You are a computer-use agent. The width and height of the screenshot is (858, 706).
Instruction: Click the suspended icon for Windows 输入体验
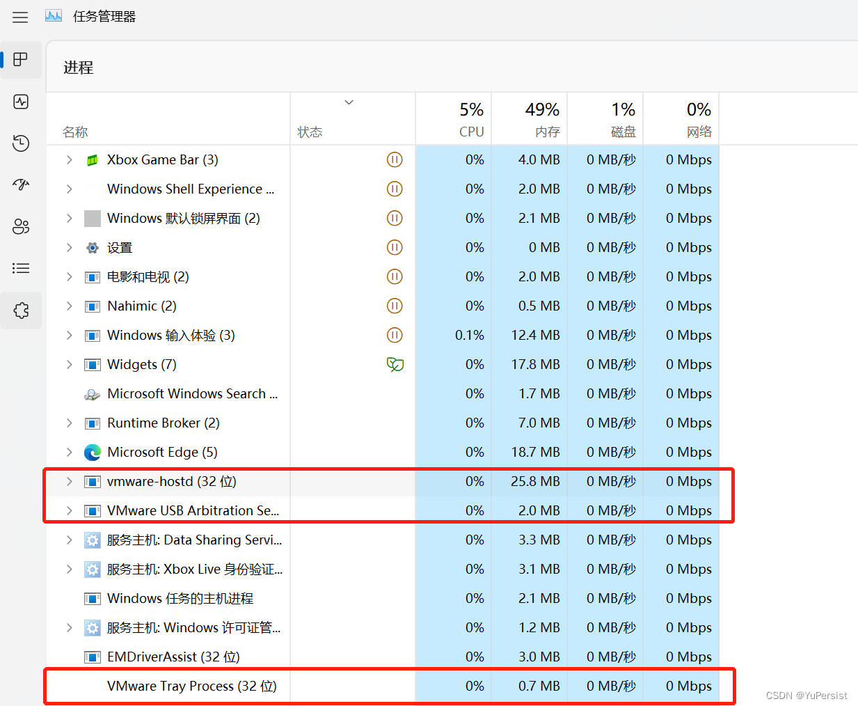395,335
